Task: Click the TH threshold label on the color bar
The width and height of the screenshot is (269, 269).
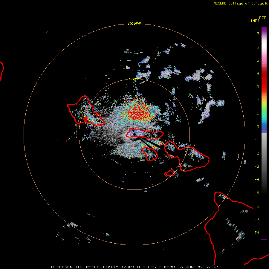Action: point(257,233)
